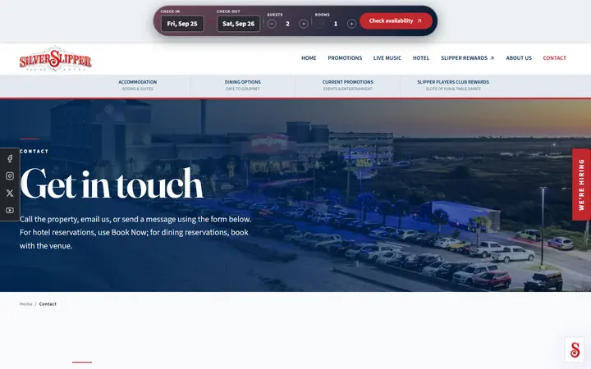
Task: Click Check availability button
Action: (x=396, y=21)
